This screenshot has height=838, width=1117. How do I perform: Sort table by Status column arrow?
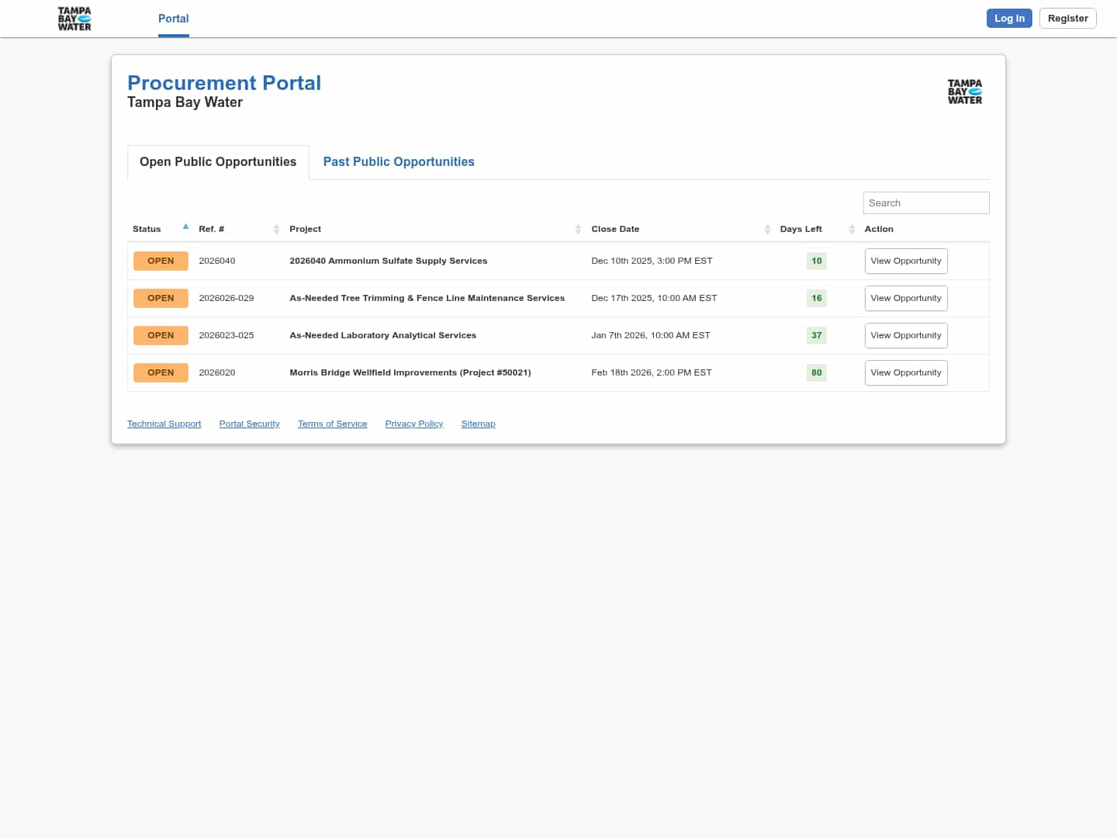185,227
